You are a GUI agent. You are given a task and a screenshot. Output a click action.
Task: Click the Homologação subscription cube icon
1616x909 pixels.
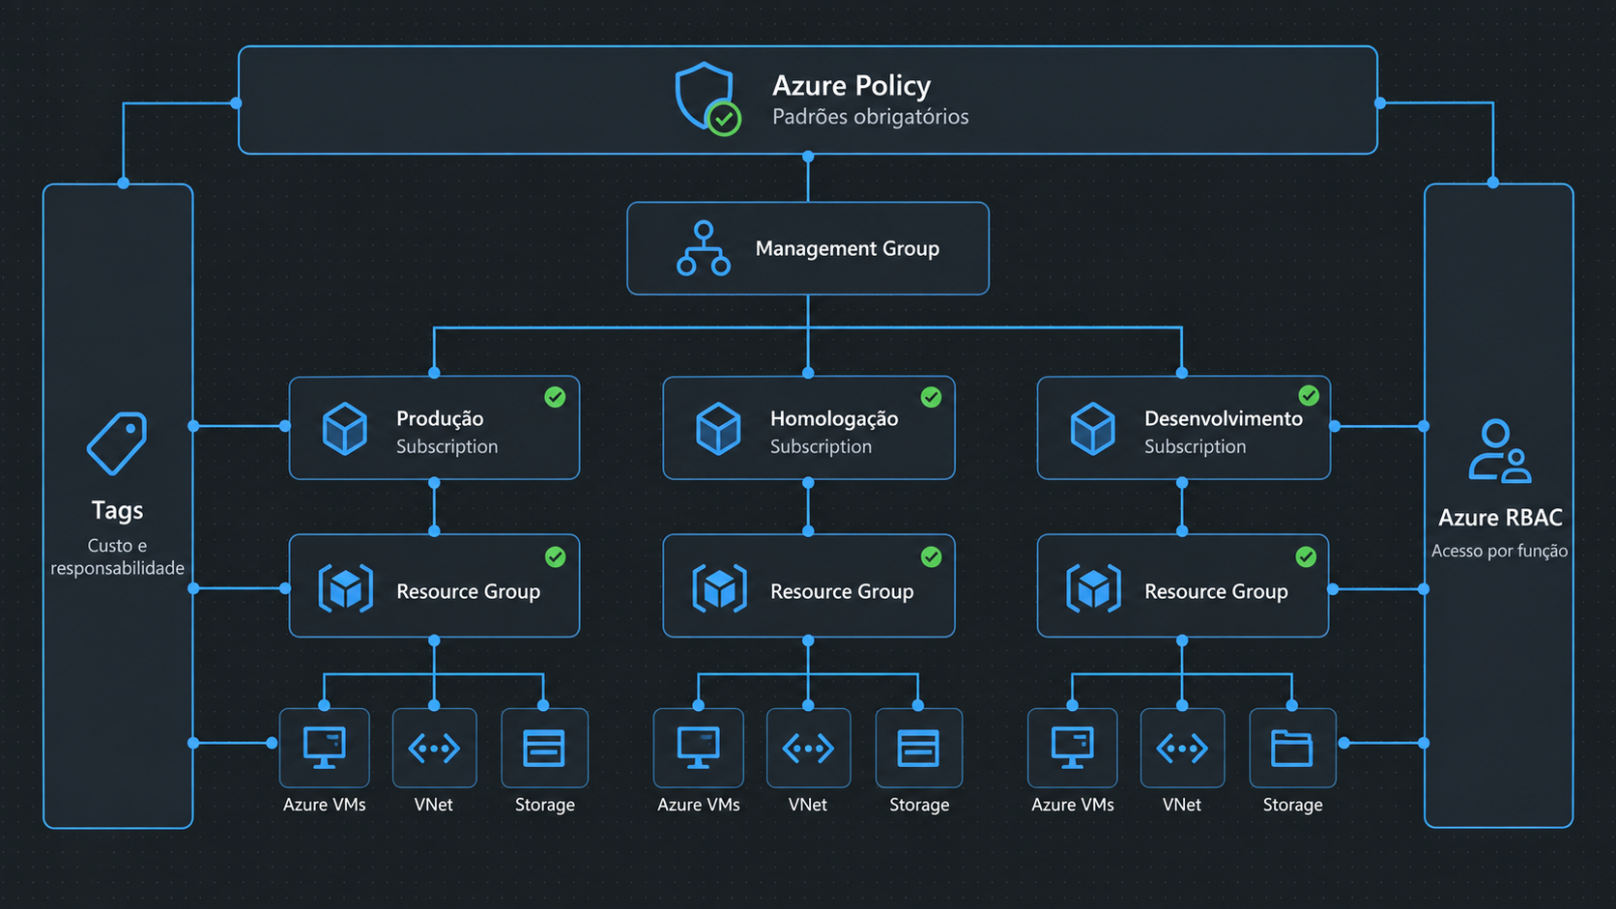pyautogui.click(x=718, y=429)
